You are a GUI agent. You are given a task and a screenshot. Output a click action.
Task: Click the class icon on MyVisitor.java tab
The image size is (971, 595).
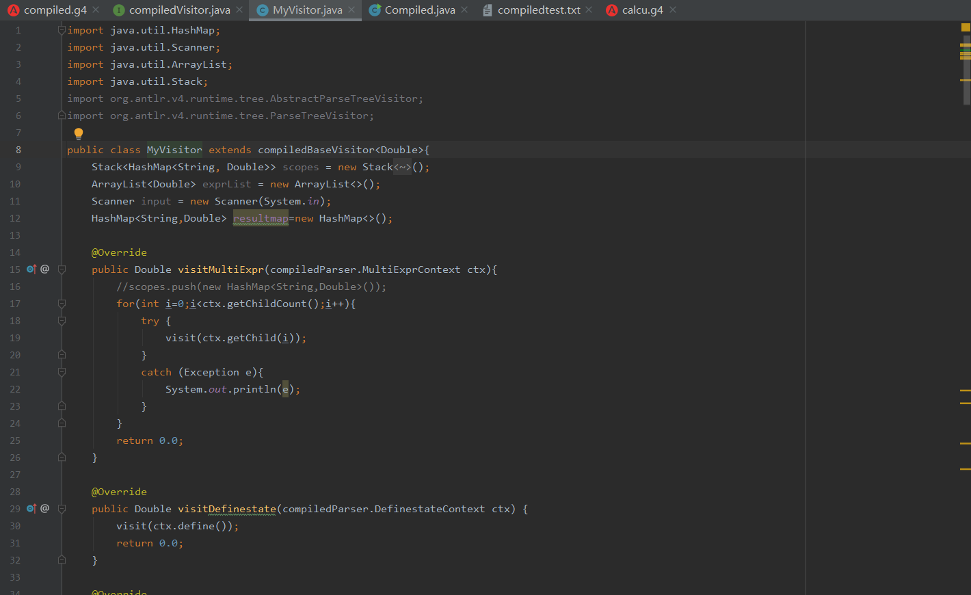[262, 10]
